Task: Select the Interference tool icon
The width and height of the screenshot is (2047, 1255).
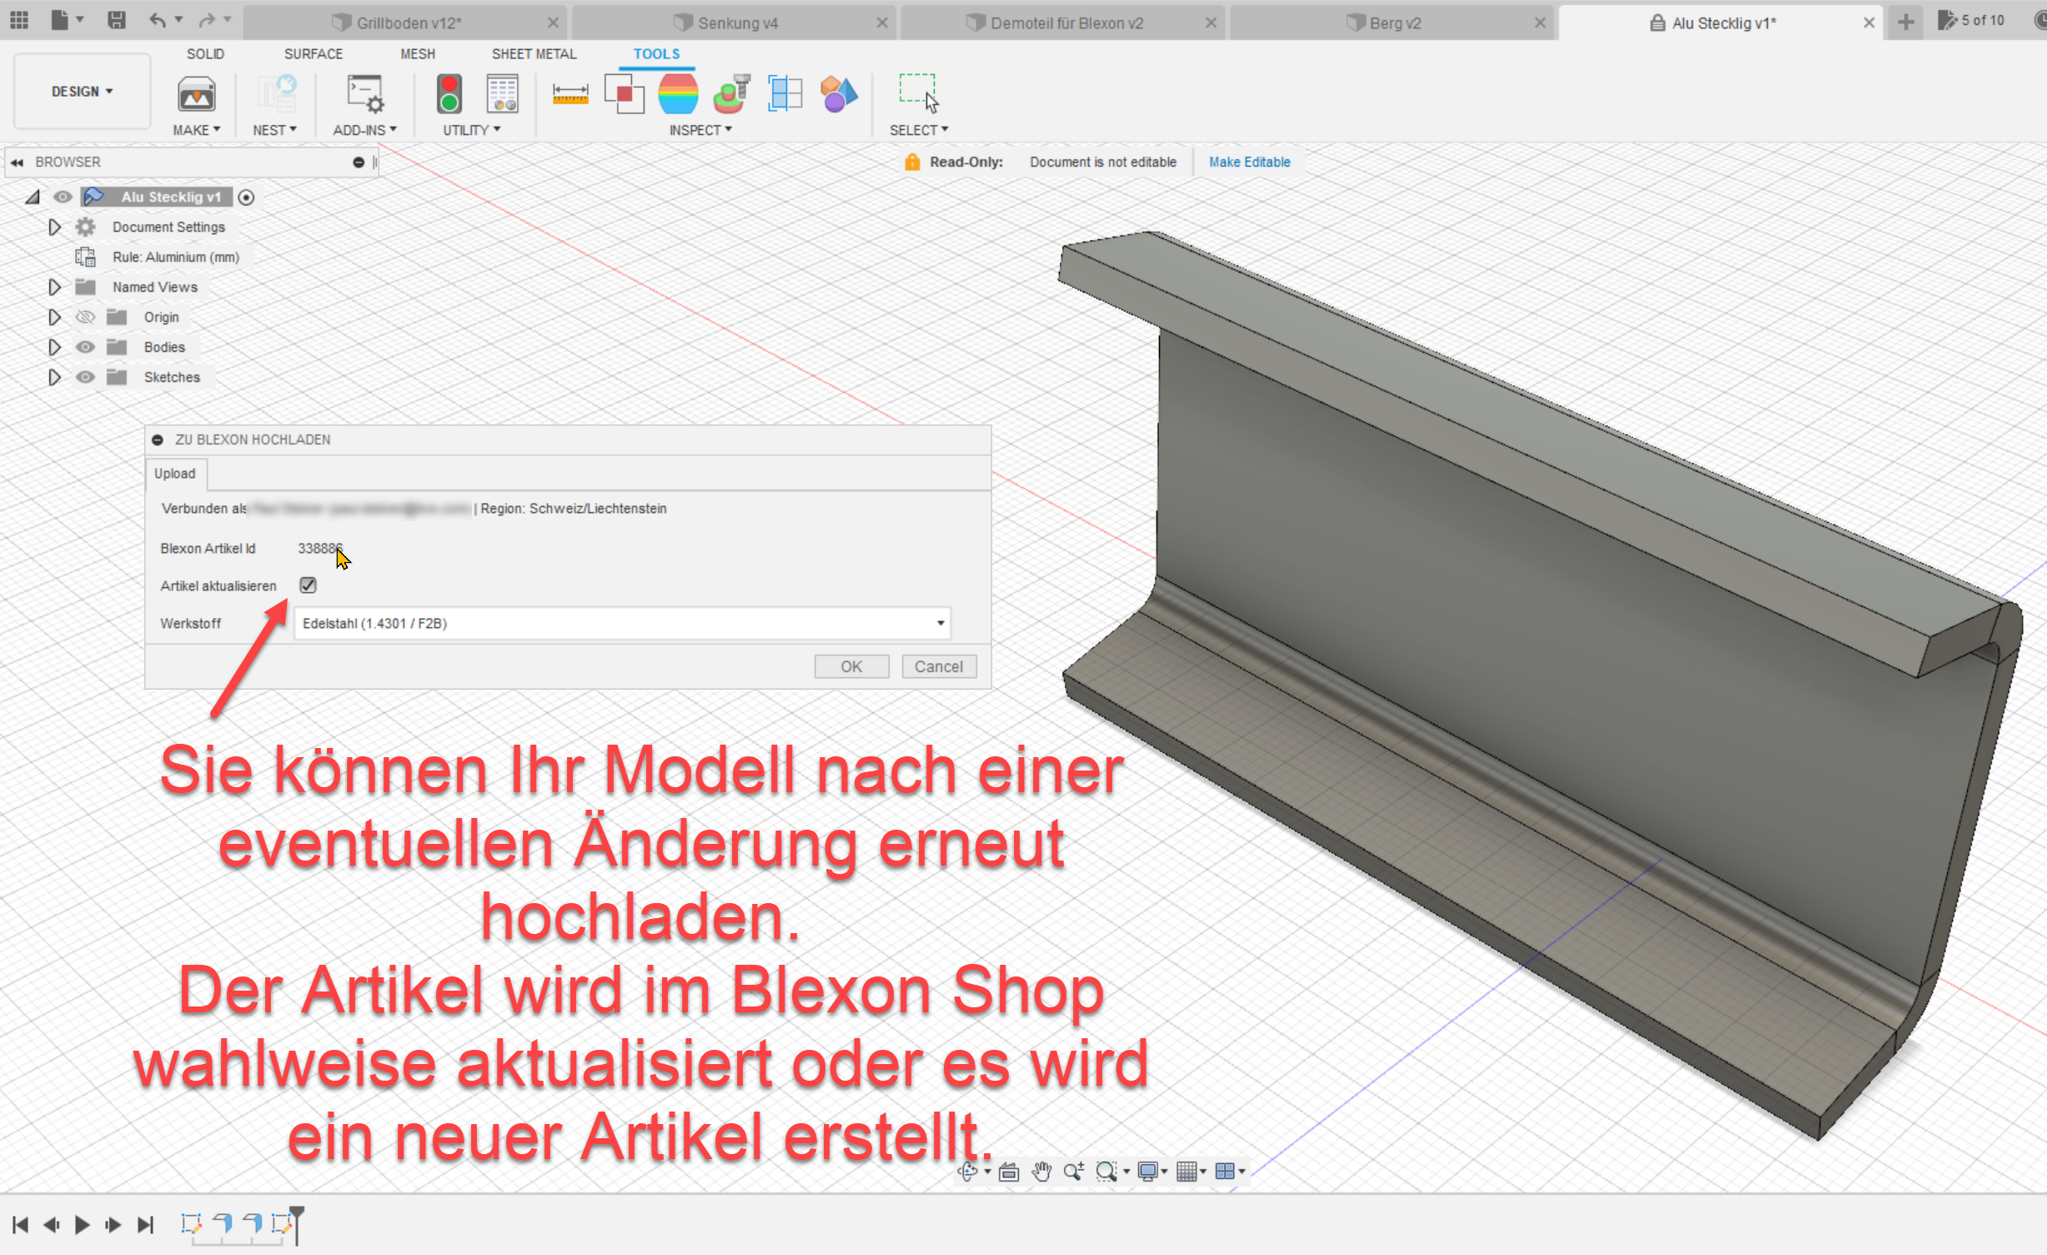Action: point(624,94)
